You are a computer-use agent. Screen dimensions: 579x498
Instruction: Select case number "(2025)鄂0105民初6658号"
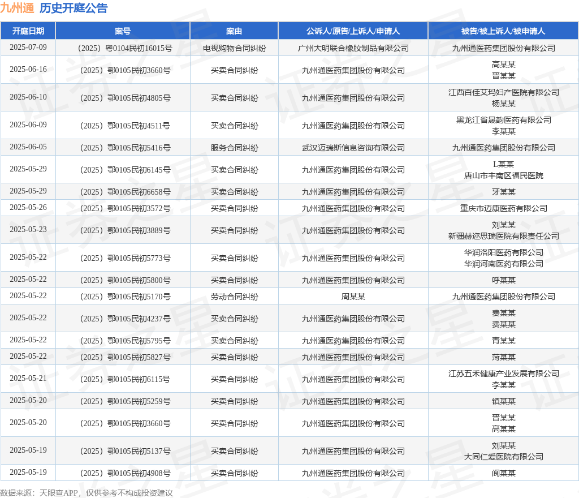click(125, 192)
